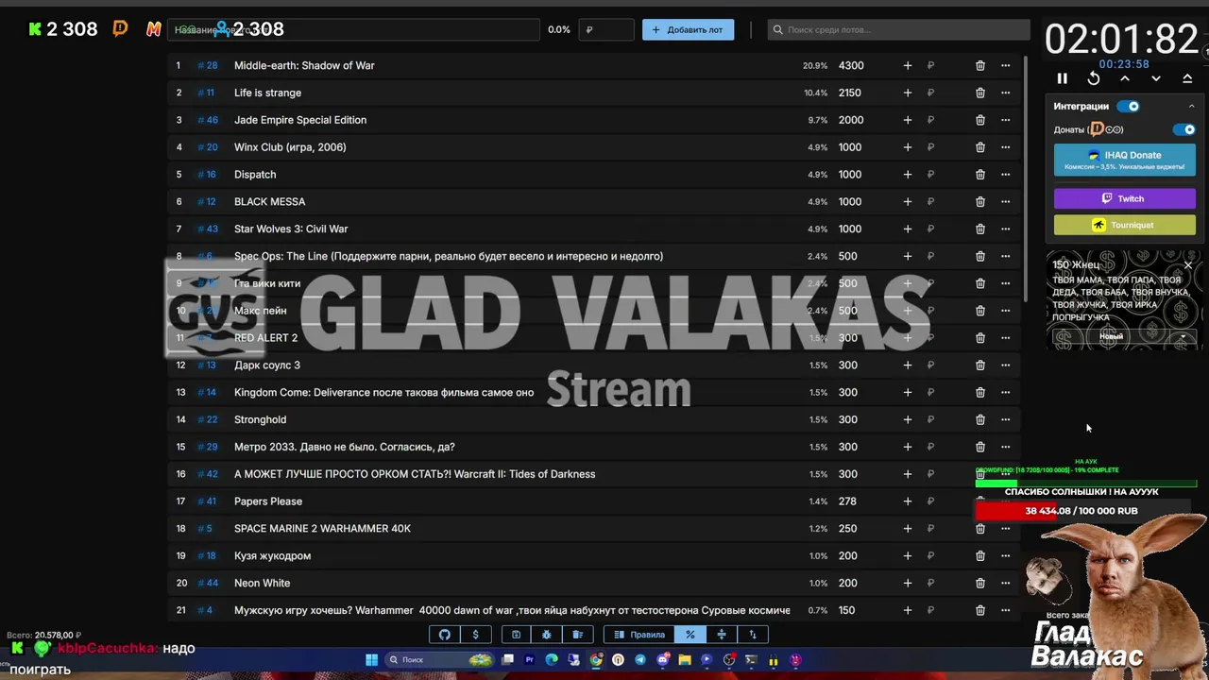The height and width of the screenshot is (680, 1209).
Task: Click the taskbar Поиск search box
Action: click(440, 660)
